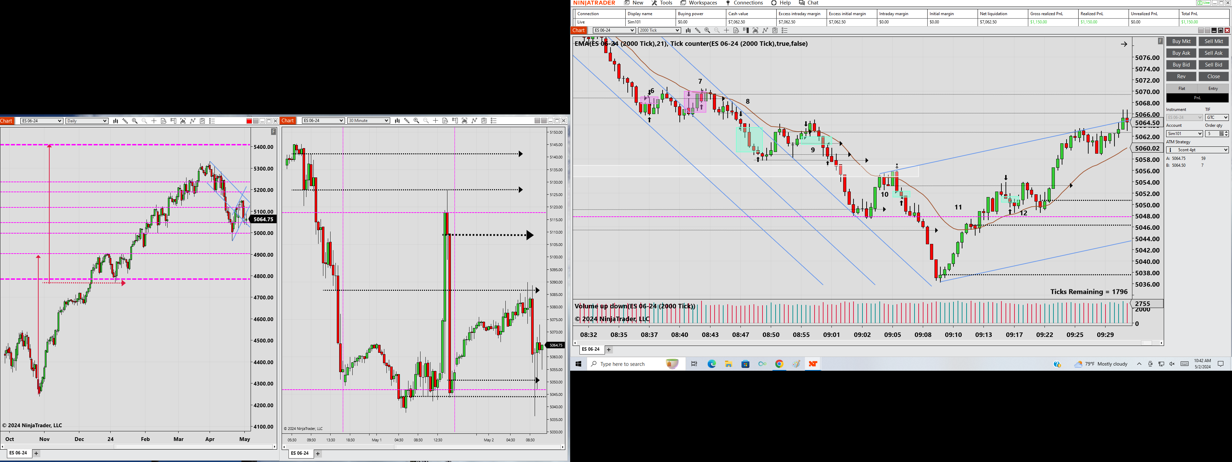
Task: Click Close position button in Chart Trader
Action: (1214, 76)
